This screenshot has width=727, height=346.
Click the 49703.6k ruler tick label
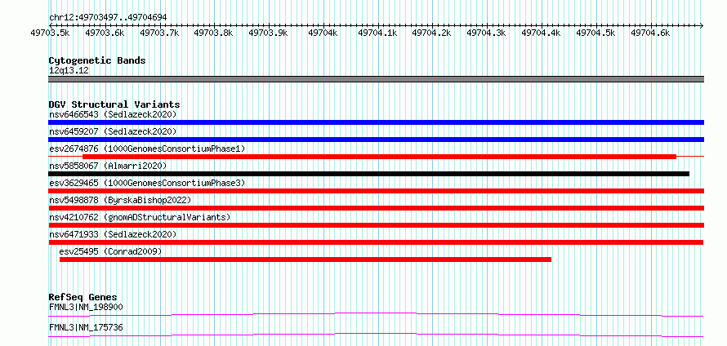coord(105,33)
